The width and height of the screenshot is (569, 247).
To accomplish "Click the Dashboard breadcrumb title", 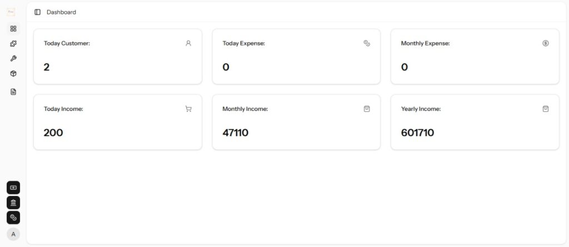I will pyautogui.click(x=61, y=12).
